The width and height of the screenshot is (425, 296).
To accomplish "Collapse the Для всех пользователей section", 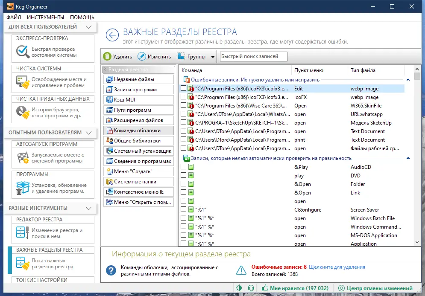I will [89, 27].
